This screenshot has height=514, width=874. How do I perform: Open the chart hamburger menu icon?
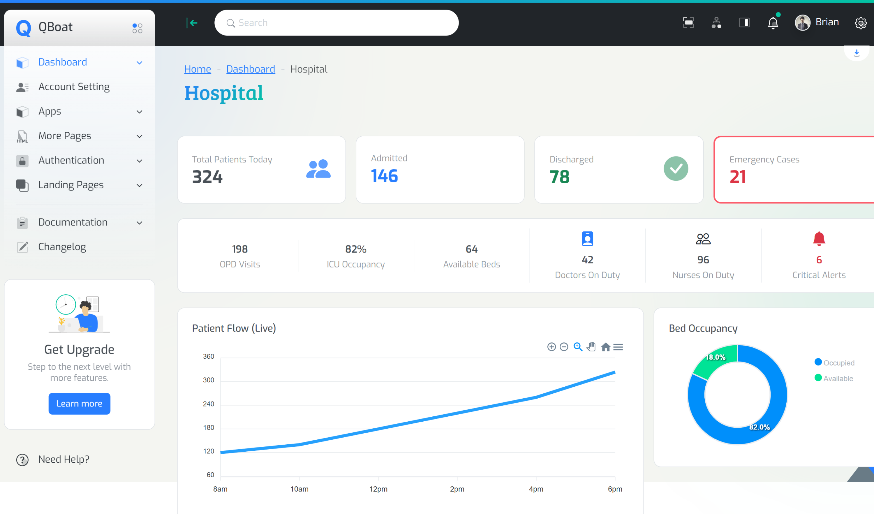click(618, 347)
